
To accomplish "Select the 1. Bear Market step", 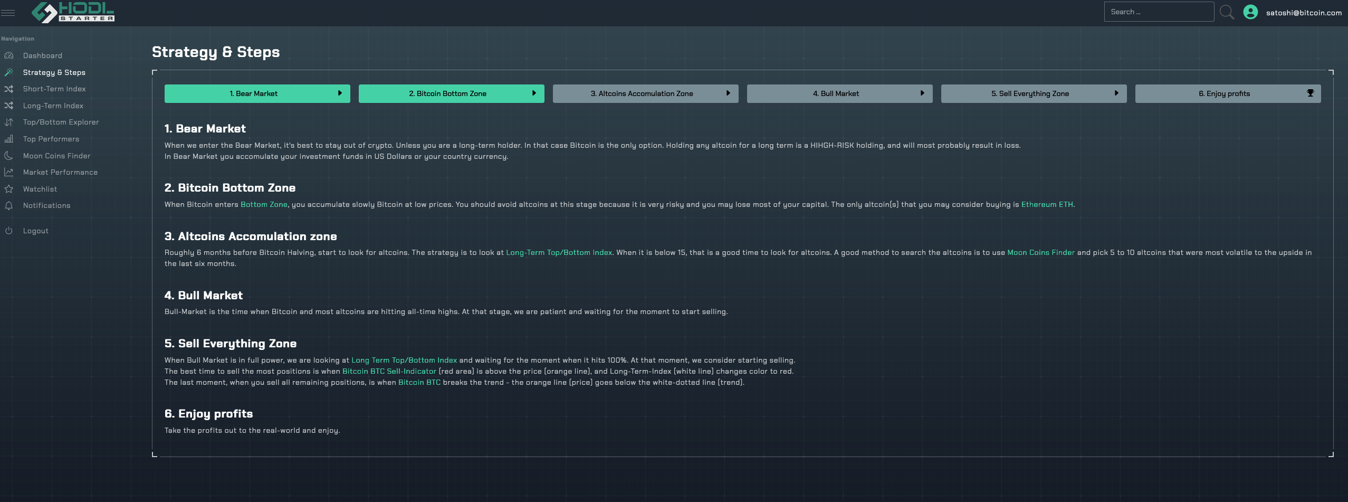I will pos(257,93).
